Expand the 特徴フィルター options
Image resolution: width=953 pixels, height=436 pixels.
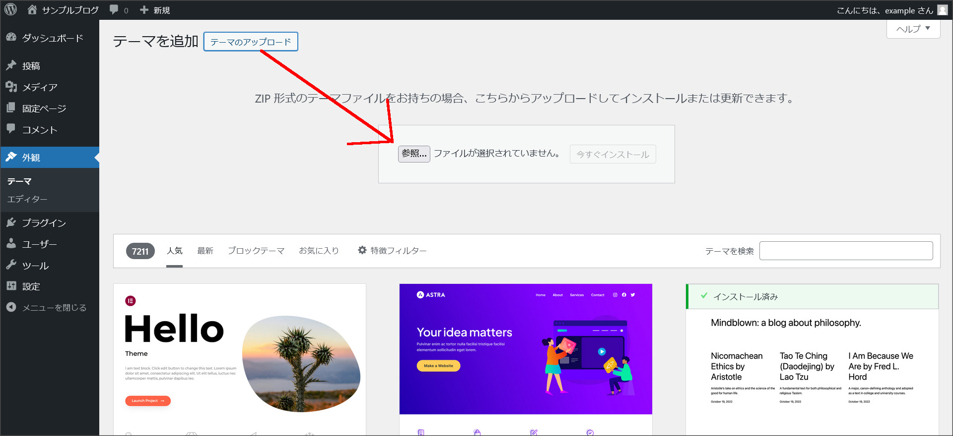(x=392, y=251)
